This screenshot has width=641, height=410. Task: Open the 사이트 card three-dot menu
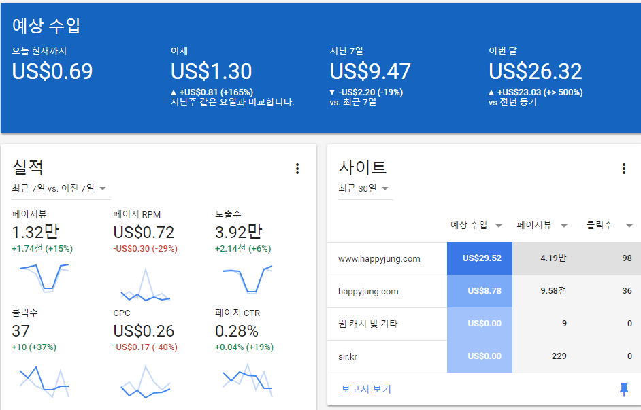(624, 169)
